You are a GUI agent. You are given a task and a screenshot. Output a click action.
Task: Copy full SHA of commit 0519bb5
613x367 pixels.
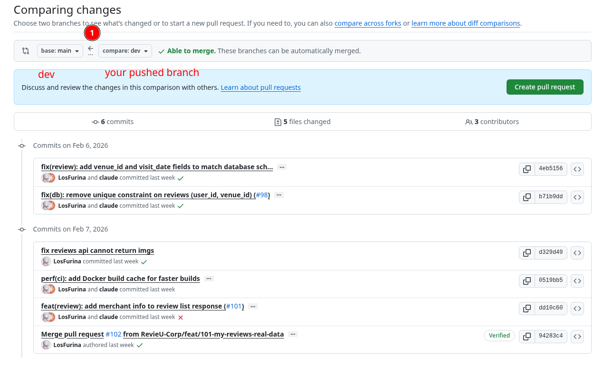point(527,280)
